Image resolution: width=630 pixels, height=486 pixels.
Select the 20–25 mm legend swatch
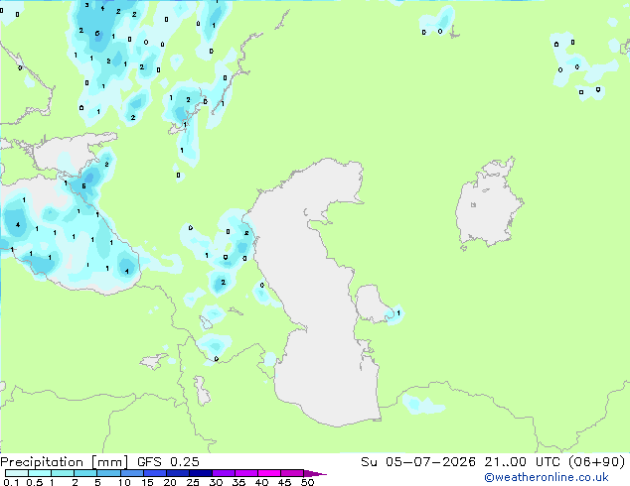177,473
